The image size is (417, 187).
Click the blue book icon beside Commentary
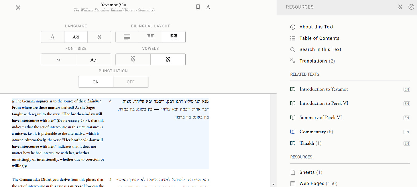pyautogui.click(x=293, y=132)
